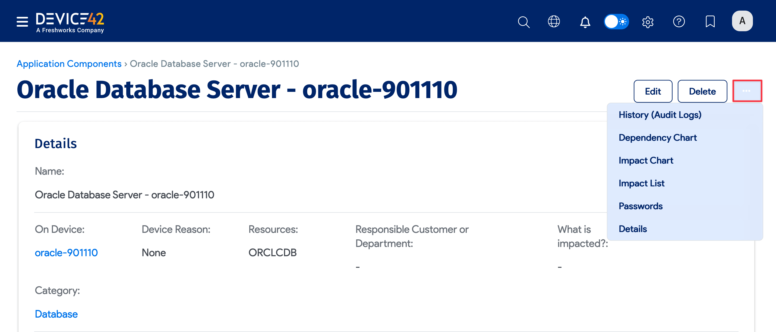
Task: Click the Edit button
Action: click(x=652, y=91)
